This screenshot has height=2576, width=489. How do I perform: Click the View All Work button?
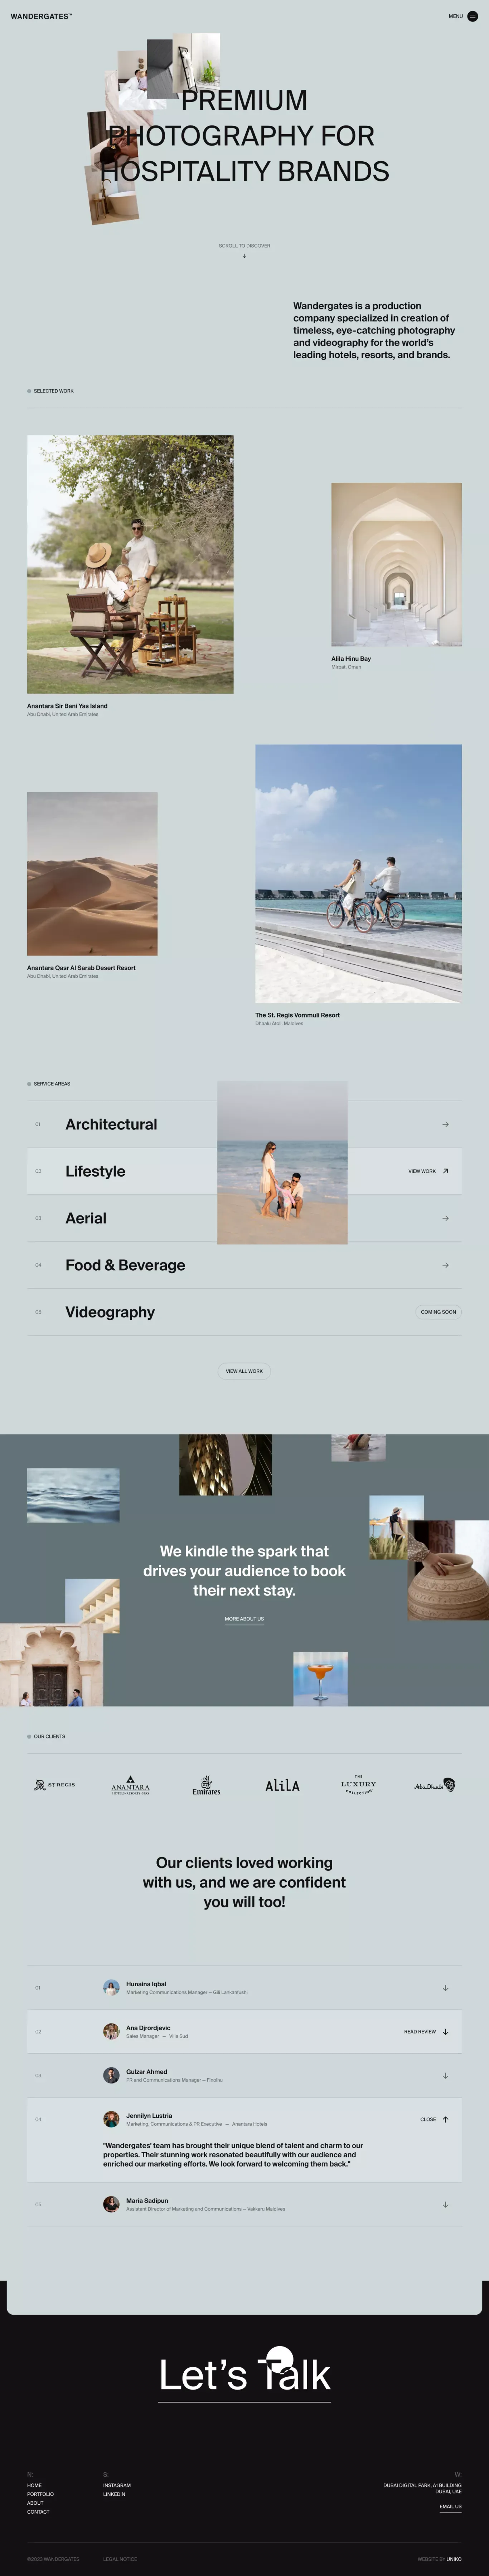245,1371
